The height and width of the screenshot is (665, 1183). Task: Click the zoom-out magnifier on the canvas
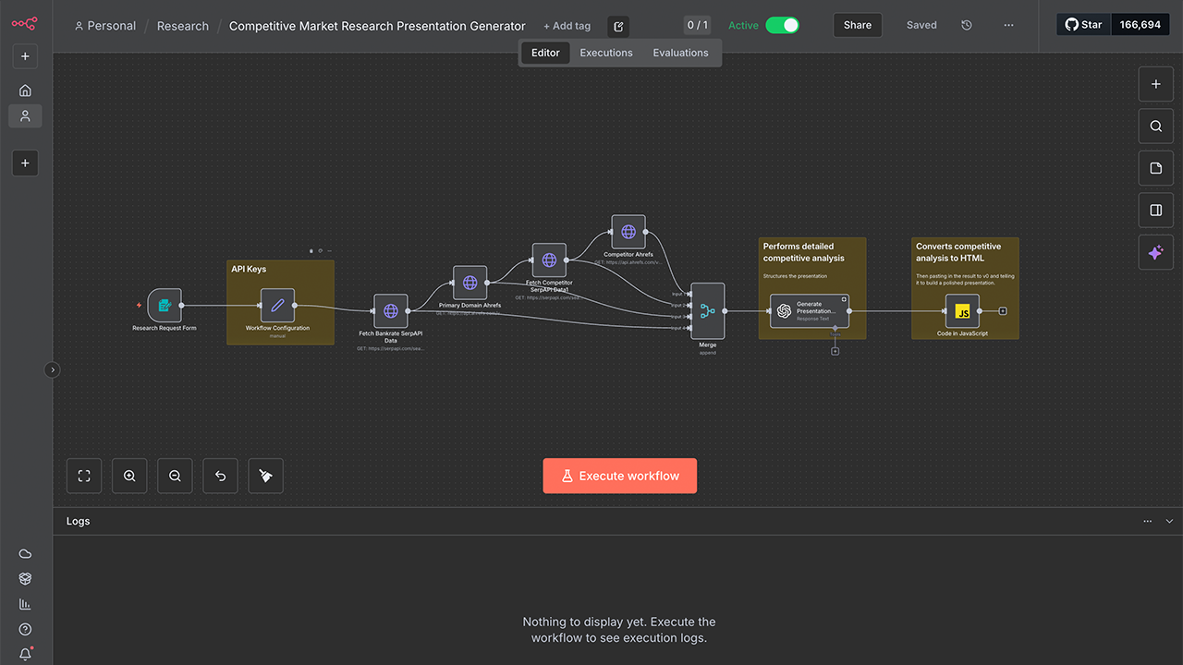pos(175,475)
